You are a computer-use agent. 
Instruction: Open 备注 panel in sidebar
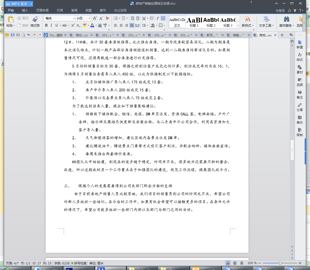[x=300, y=94]
